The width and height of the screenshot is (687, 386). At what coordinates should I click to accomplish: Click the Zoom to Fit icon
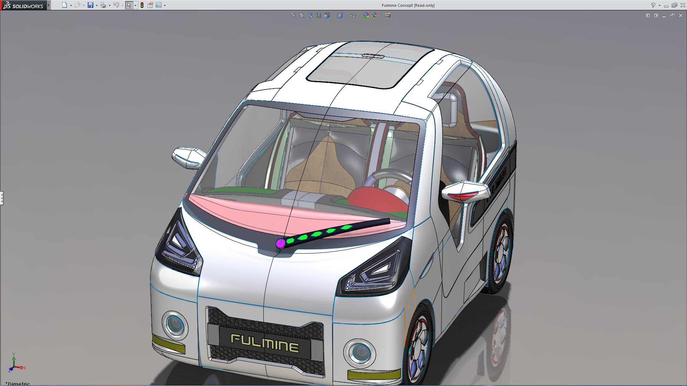pyautogui.click(x=294, y=15)
